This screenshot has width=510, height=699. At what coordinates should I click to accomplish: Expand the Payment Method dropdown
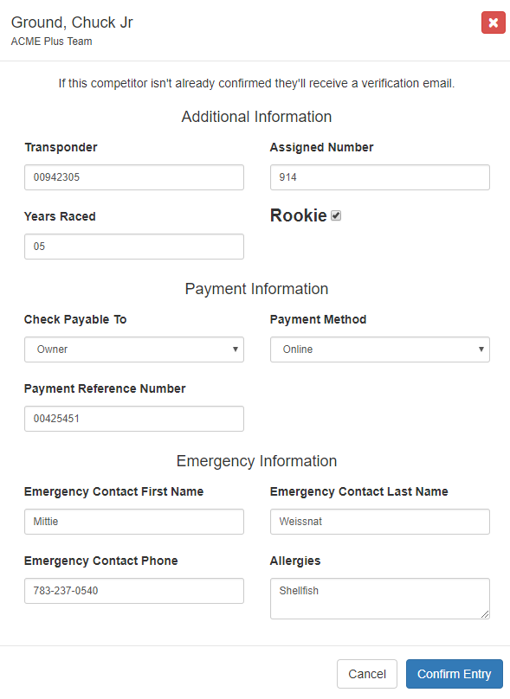[380, 349]
